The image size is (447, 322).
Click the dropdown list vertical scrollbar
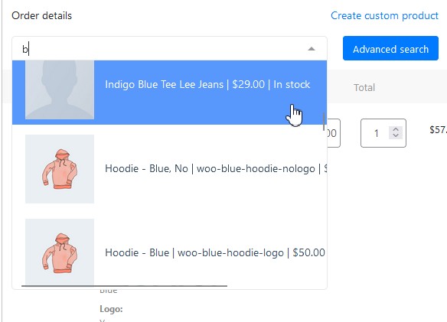(x=324, y=122)
